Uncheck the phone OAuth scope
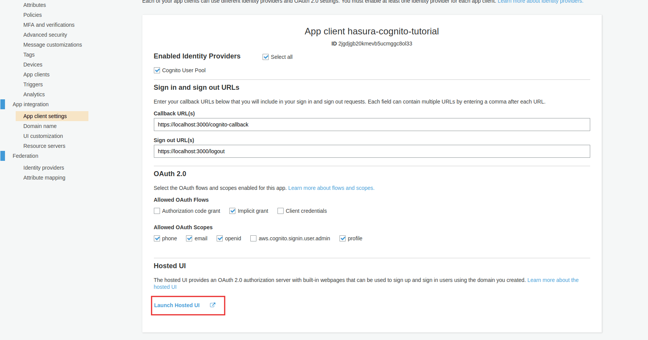 point(157,238)
